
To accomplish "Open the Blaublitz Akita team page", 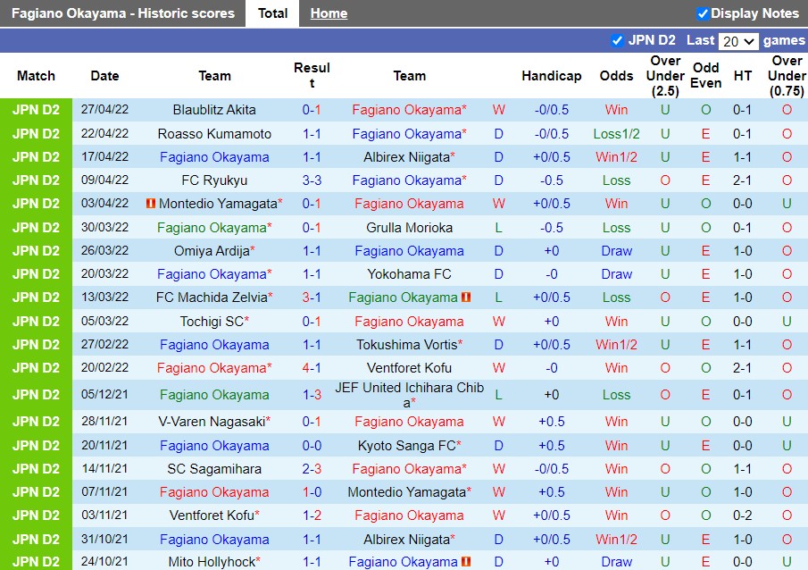I will 214,110.
